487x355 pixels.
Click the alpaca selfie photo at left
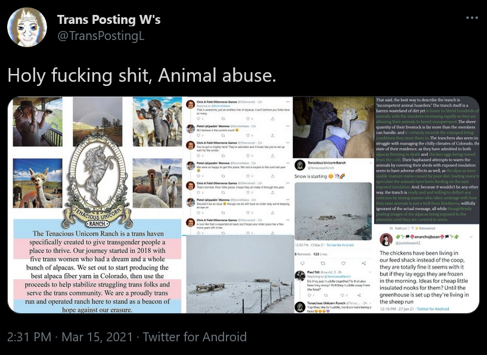[x=38, y=183]
